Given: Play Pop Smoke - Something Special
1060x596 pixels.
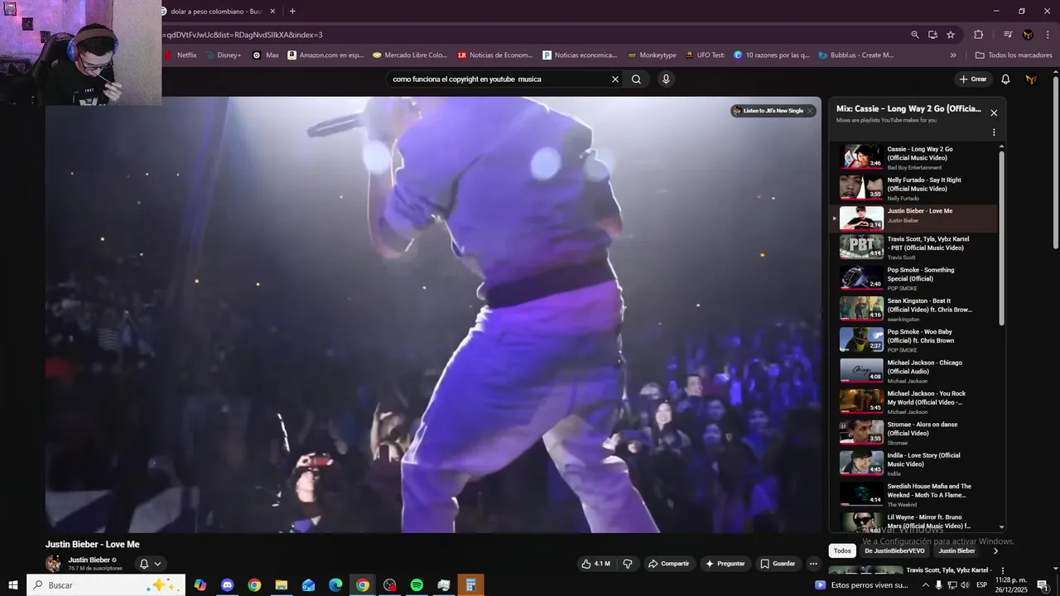Looking at the screenshot, I should 915,278.
